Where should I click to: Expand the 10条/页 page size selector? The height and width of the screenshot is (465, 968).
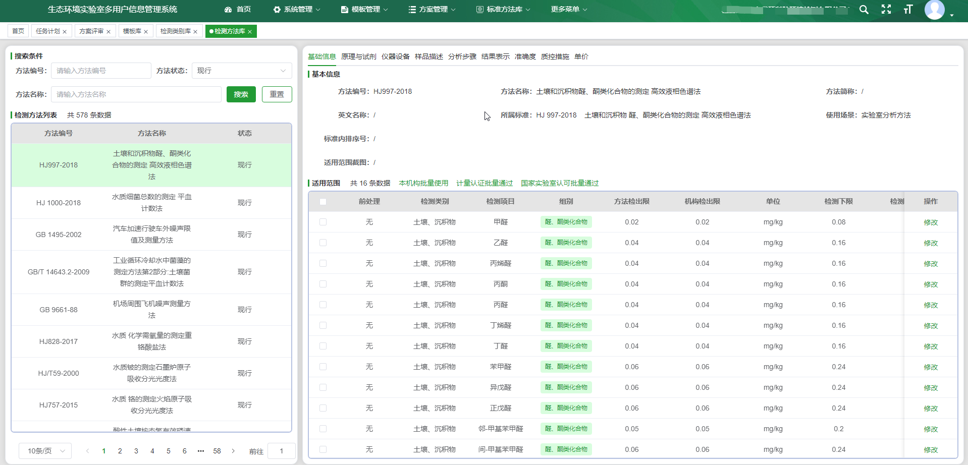(45, 451)
